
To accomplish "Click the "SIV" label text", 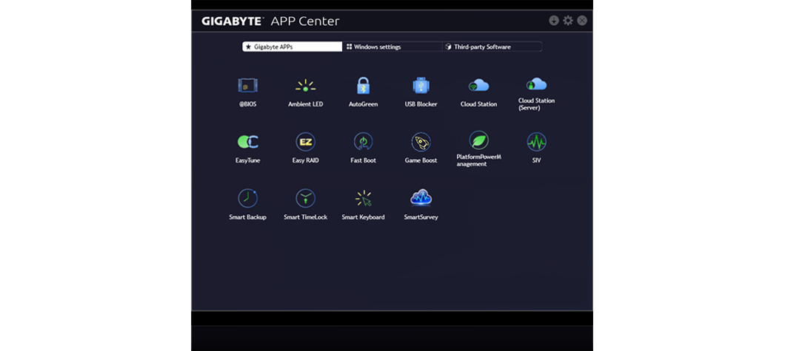I will 536,161.
